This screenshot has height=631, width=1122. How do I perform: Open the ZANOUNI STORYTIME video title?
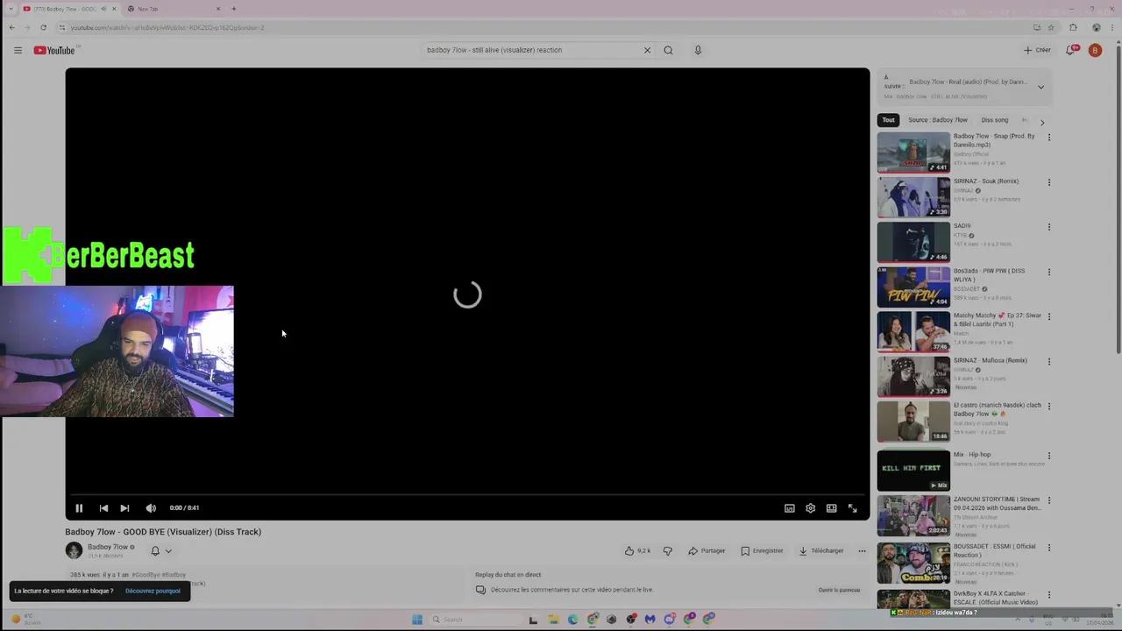click(997, 504)
